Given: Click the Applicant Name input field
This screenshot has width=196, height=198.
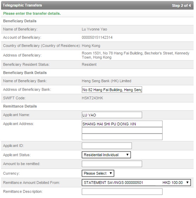Looking at the screenshot, I should [112, 115].
